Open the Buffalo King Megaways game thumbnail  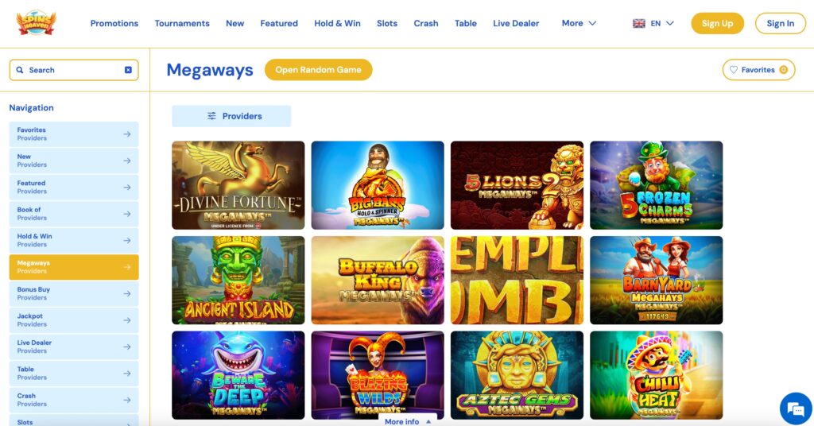pyautogui.click(x=378, y=281)
